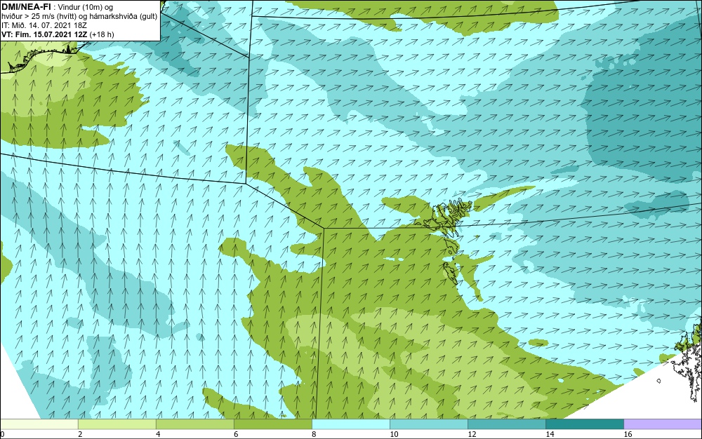Click the legend value label 4
This screenshot has height=439, width=702.
158,434
